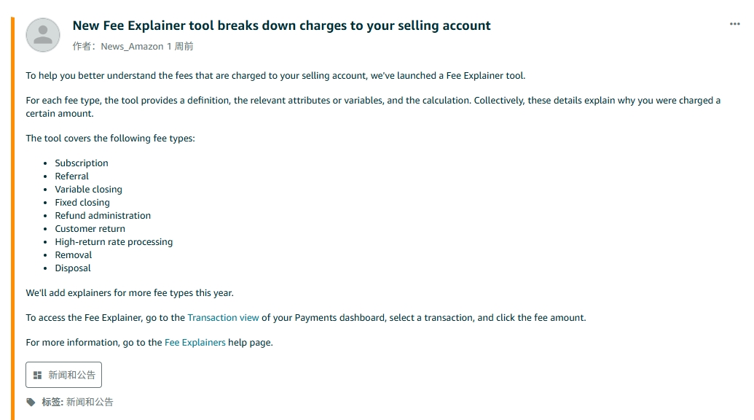754x420 pixels.
Task: Click the Customer return list item
Action: [90, 229]
